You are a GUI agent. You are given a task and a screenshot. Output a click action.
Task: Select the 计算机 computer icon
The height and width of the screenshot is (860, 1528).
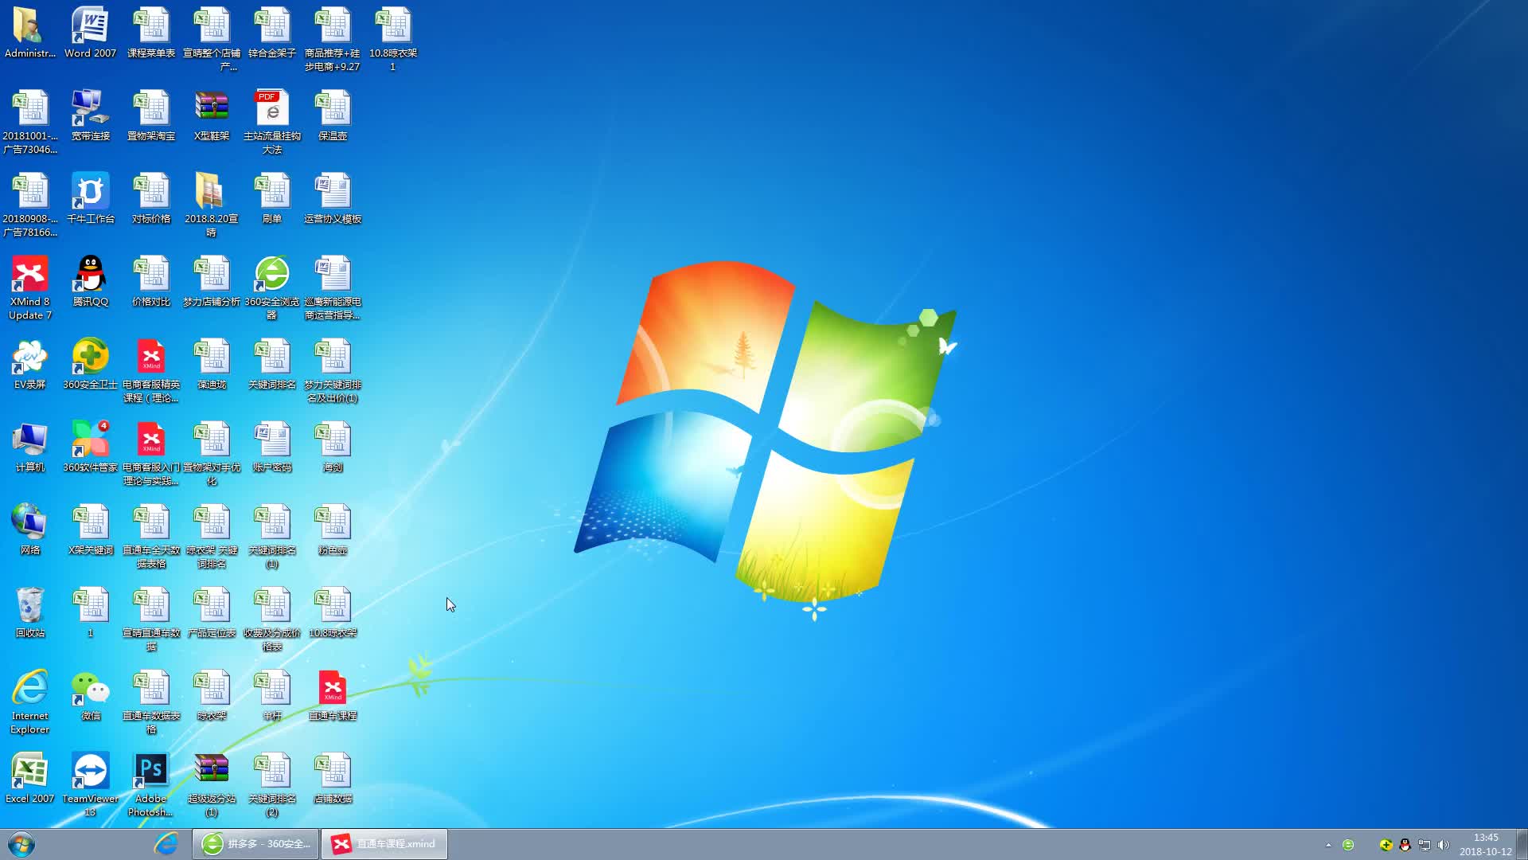click(29, 447)
